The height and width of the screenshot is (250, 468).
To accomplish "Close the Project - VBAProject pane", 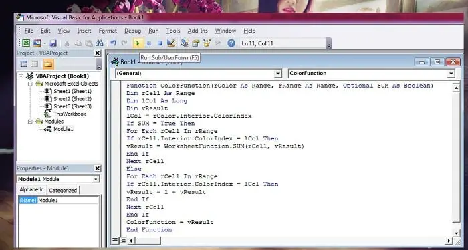I will [98, 53].
